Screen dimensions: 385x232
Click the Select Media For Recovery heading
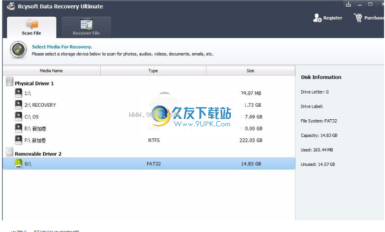[62, 47]
